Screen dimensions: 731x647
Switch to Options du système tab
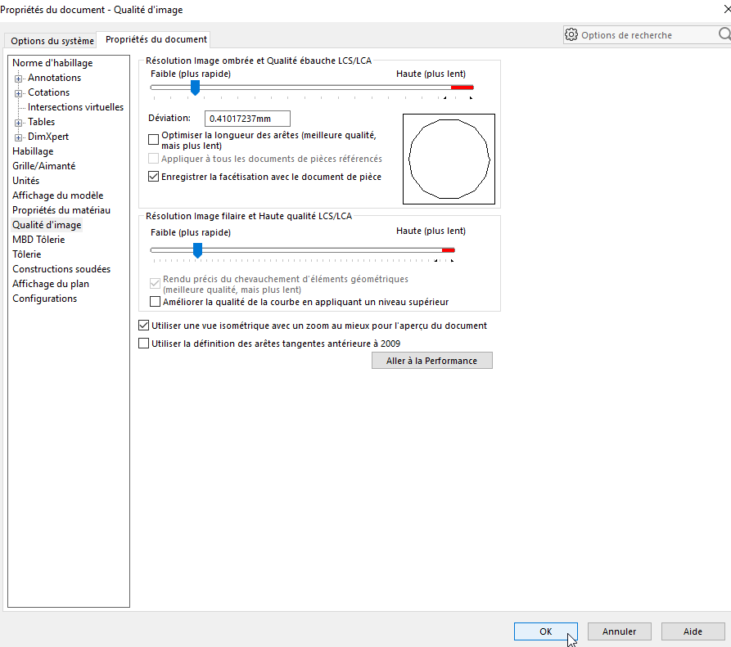(x=52, y=41)
